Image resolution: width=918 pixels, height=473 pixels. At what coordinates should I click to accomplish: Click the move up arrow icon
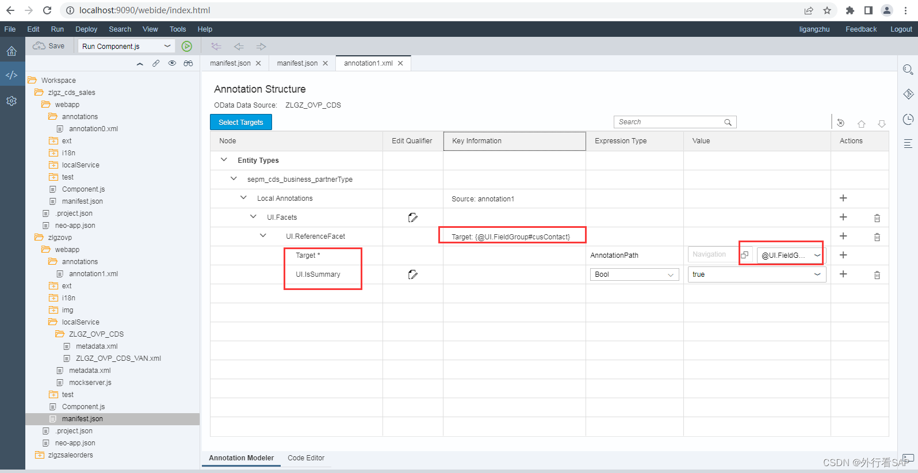click(x=861, y=123)
